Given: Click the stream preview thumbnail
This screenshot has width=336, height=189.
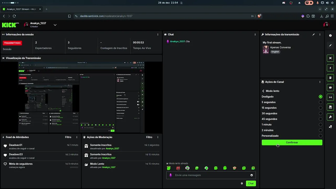Looking at the screenshot, I should [x=81, y=97].
